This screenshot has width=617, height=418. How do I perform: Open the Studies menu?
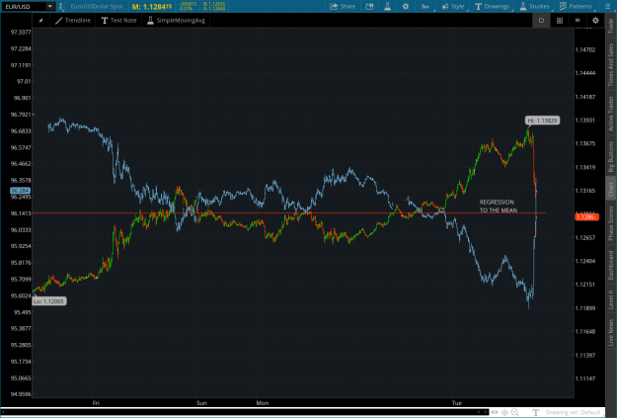pyautogui.click(x=534, y=6)
